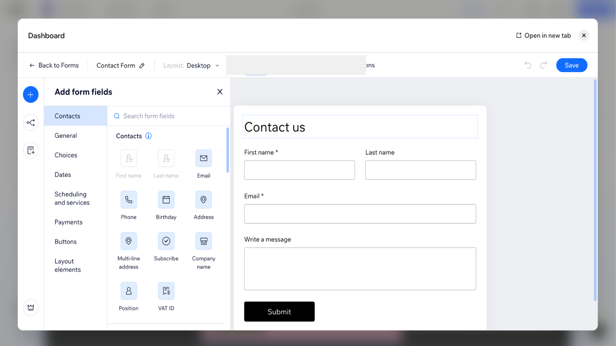Click the Search form fields box
This screenshot has height=346, width=616.
coord(168,116)
